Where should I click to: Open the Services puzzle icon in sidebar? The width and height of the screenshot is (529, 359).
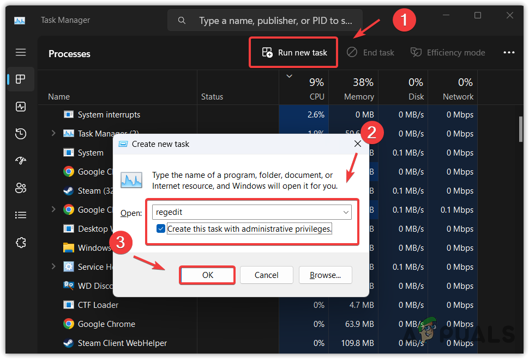(x=21, y=242)
